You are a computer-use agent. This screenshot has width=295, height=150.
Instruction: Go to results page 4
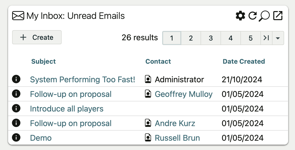point(230,38)
